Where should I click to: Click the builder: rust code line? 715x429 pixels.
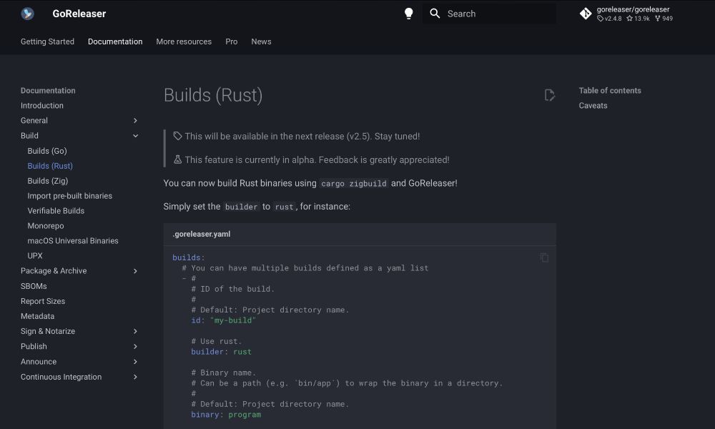pyautogui.click(x=221, y=352)
